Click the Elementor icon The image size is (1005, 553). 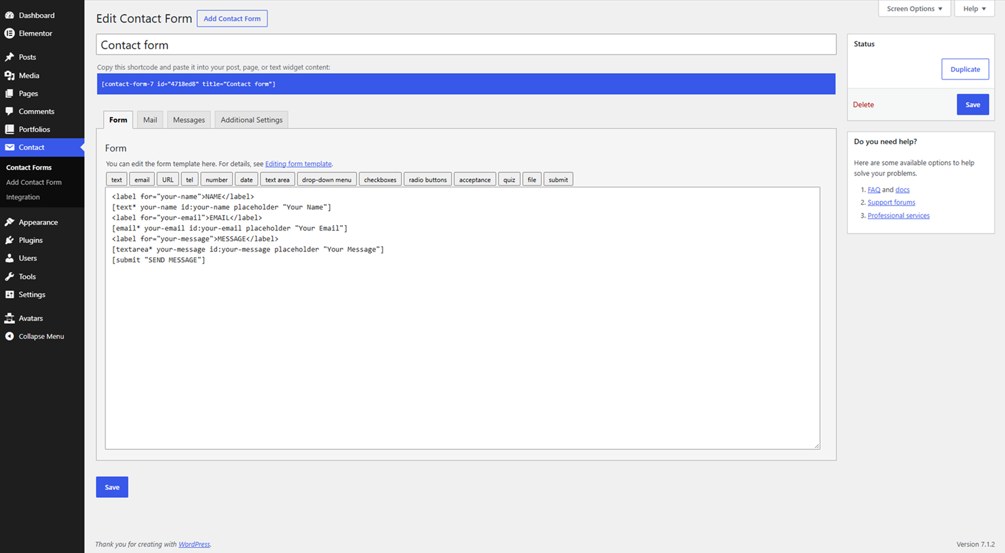[x=10, y=33]
